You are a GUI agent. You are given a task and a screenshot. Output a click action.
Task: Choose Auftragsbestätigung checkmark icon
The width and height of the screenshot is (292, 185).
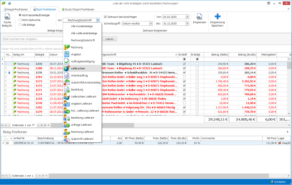(x=67, y=61)
